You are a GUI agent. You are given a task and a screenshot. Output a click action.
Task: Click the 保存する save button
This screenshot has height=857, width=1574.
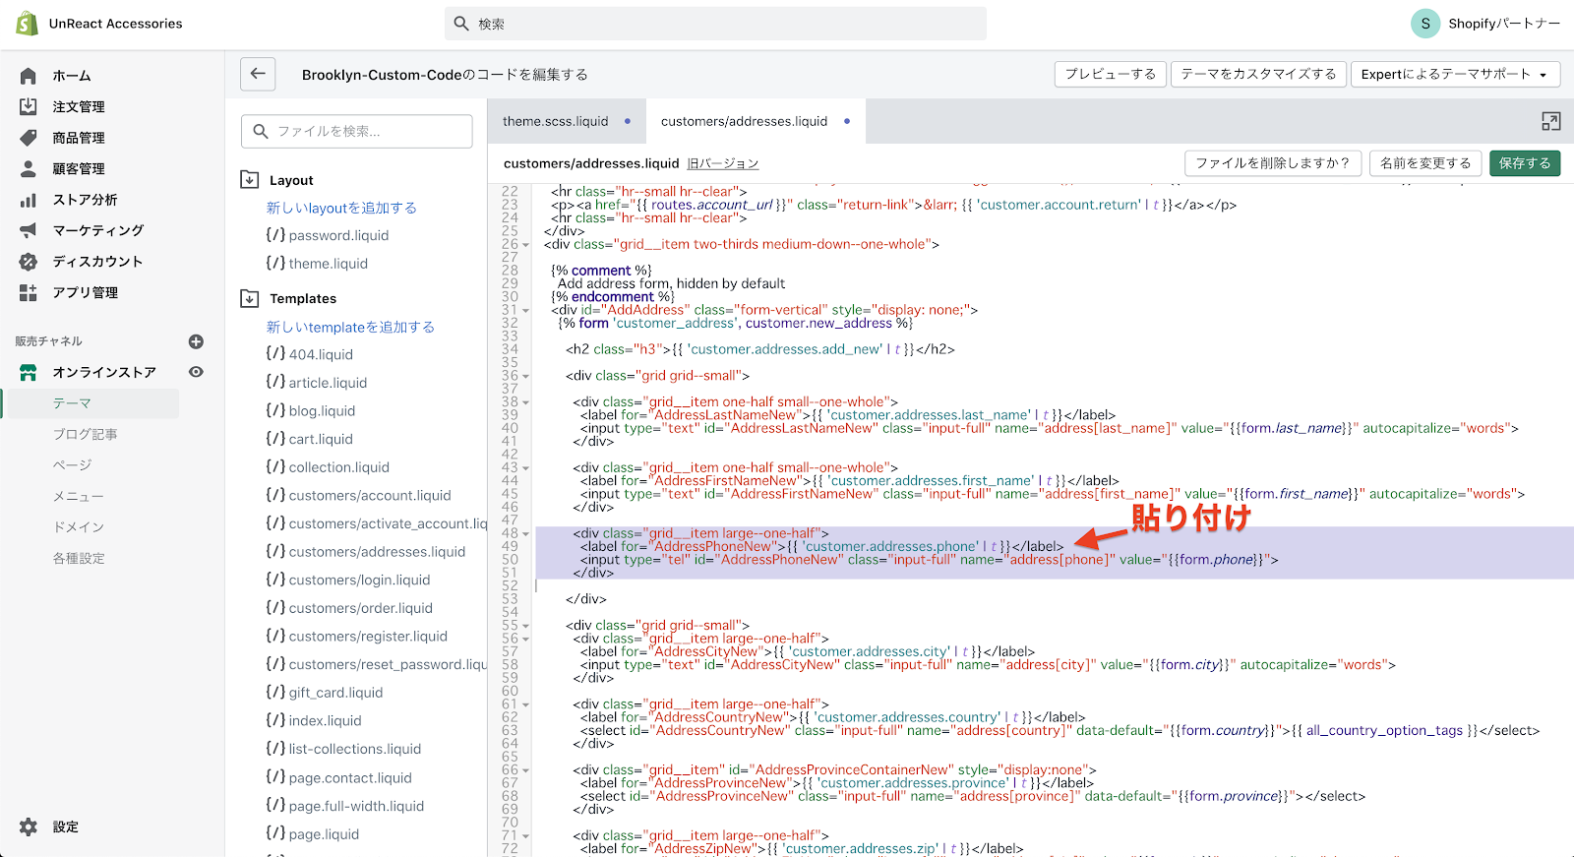(x=1524, y=163)
